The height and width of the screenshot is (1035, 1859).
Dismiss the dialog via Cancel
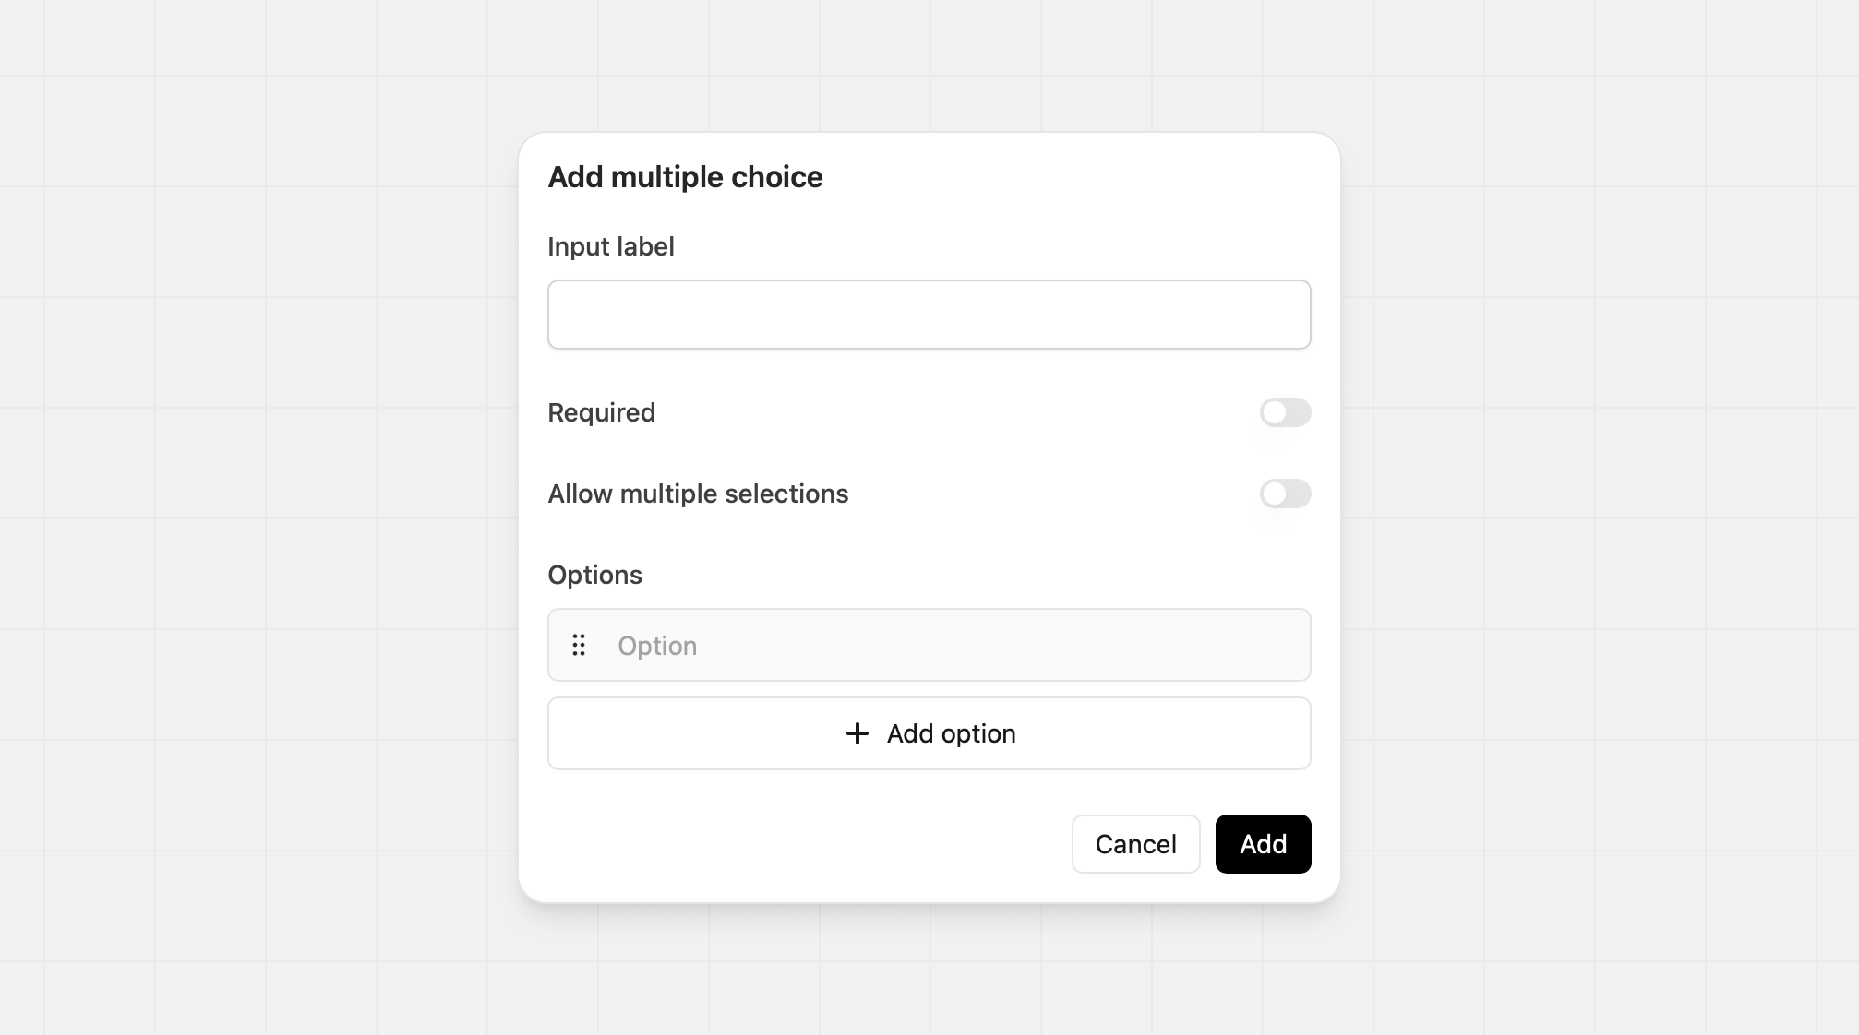tap(1135, 844)
